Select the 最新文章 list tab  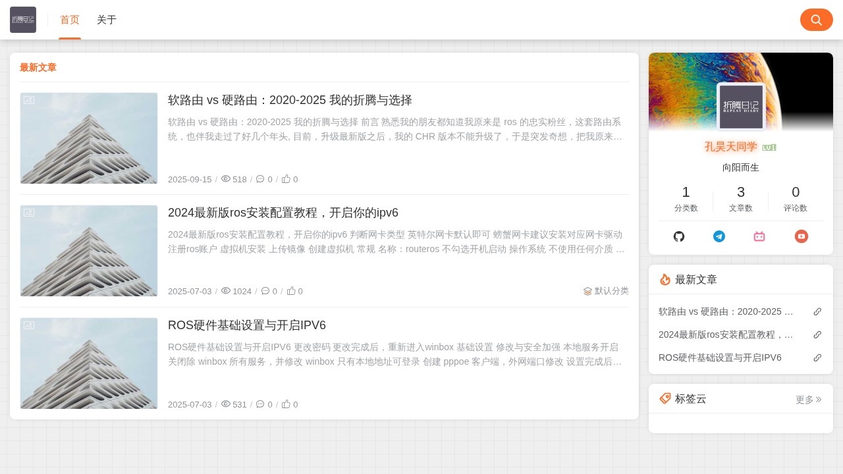click(x=38, y=67)
